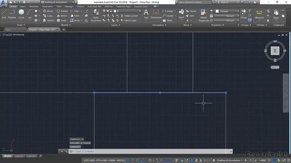Activate the Mirror command
291x163 pixels.
pos(62,16)
